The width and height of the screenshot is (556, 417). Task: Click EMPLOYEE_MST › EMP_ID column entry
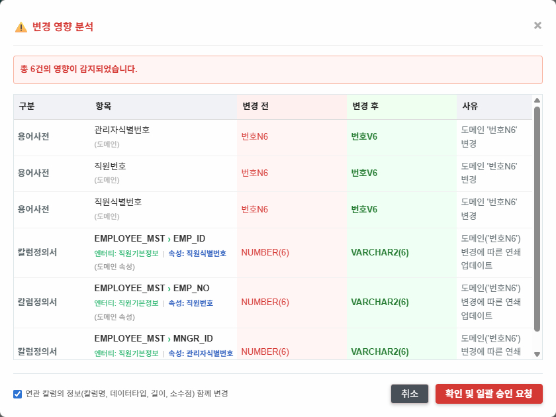click(x=150, y=239)
